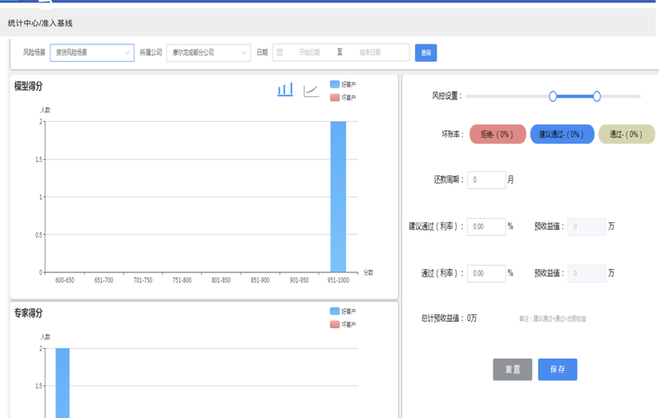Click 预收益值 field beside 通过 rate
This screenshot has height=418, width=659.
click(587, 274)
